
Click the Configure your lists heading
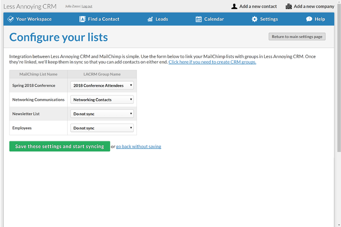59,37
